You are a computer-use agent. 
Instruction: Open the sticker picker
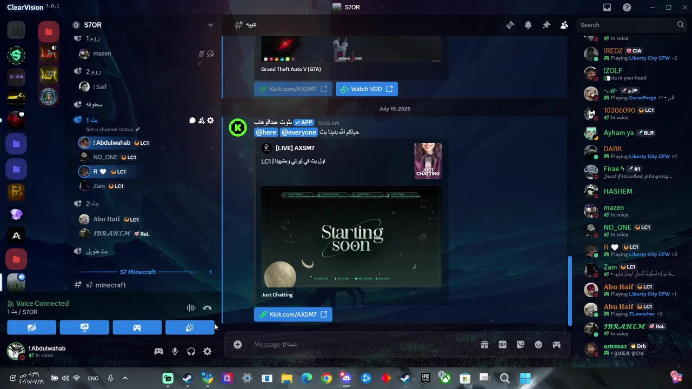coord(521,345)
